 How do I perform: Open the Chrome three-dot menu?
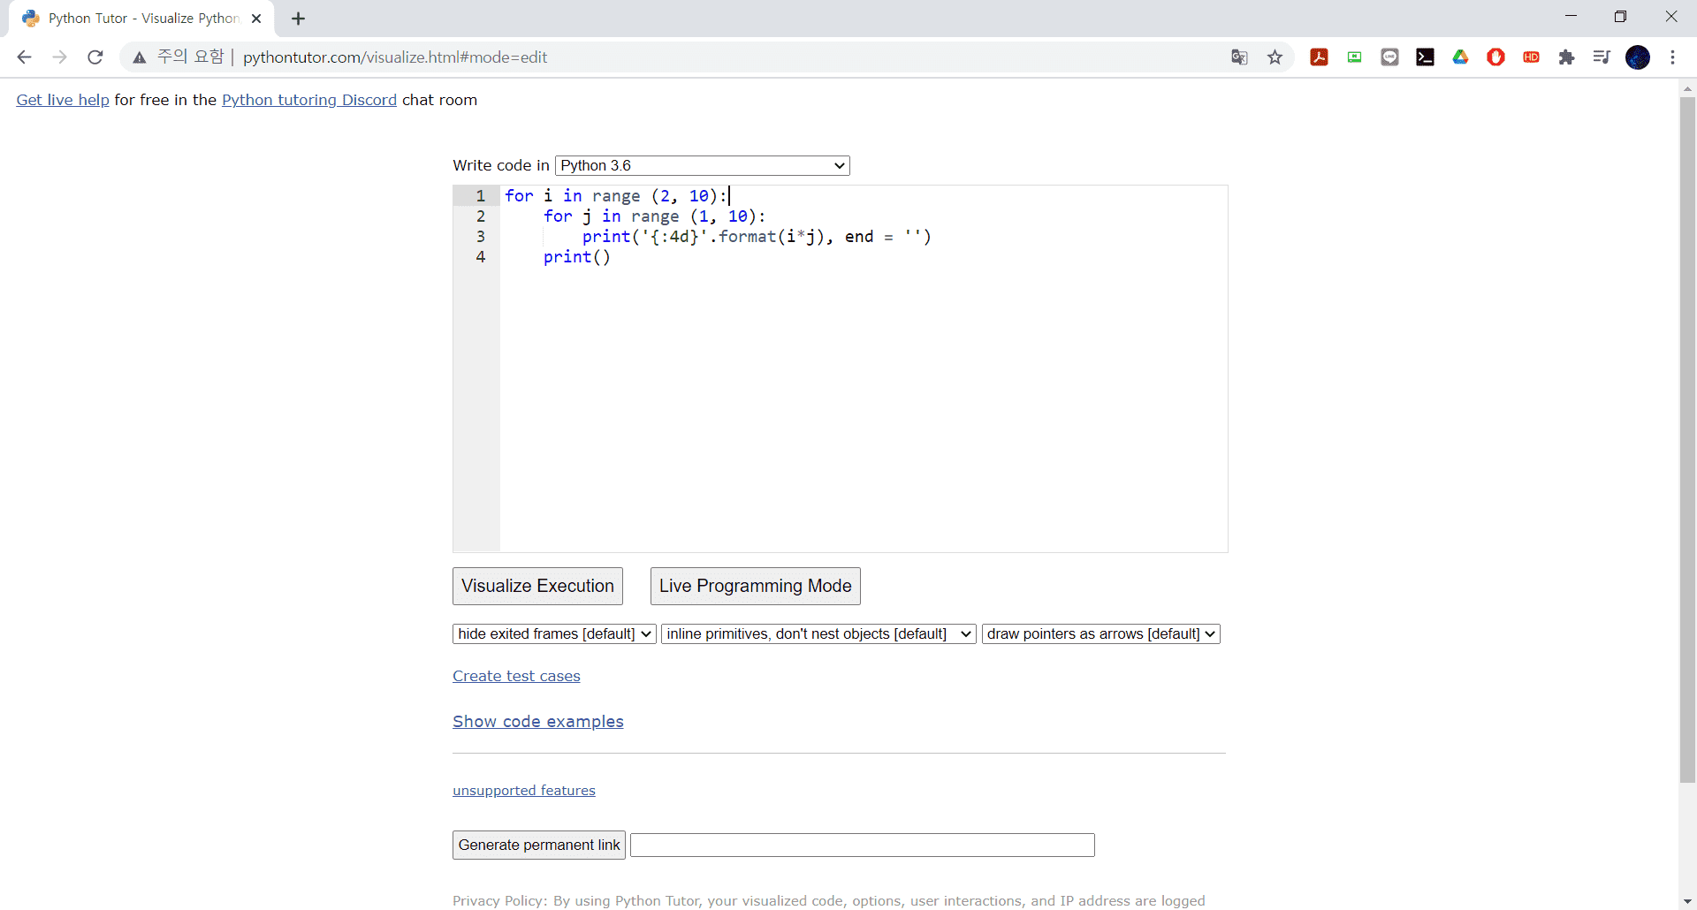(1672, 57)
